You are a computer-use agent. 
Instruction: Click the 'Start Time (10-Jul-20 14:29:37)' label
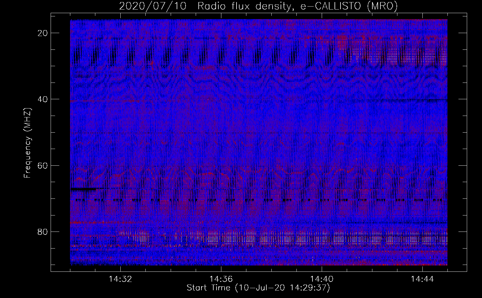click(258, 288)
